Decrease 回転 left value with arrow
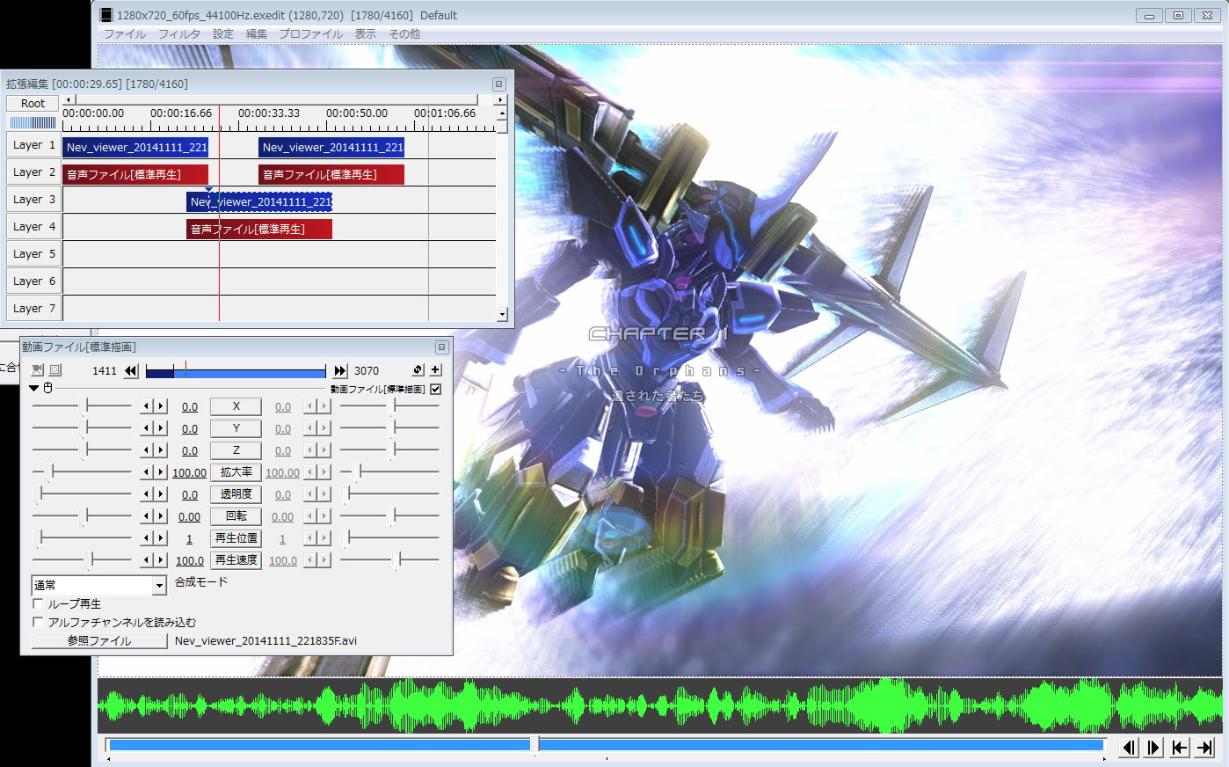The width and height of the screenshot is (1229, 767). pos(147,516)
